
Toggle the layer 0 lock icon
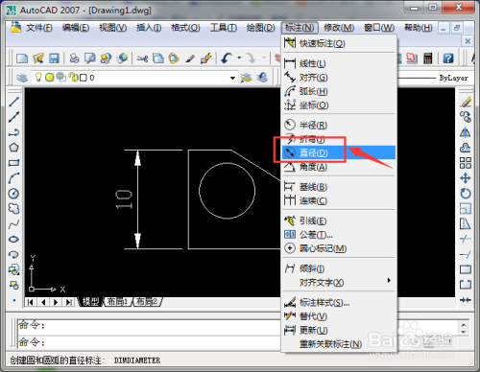coord(74,77)
